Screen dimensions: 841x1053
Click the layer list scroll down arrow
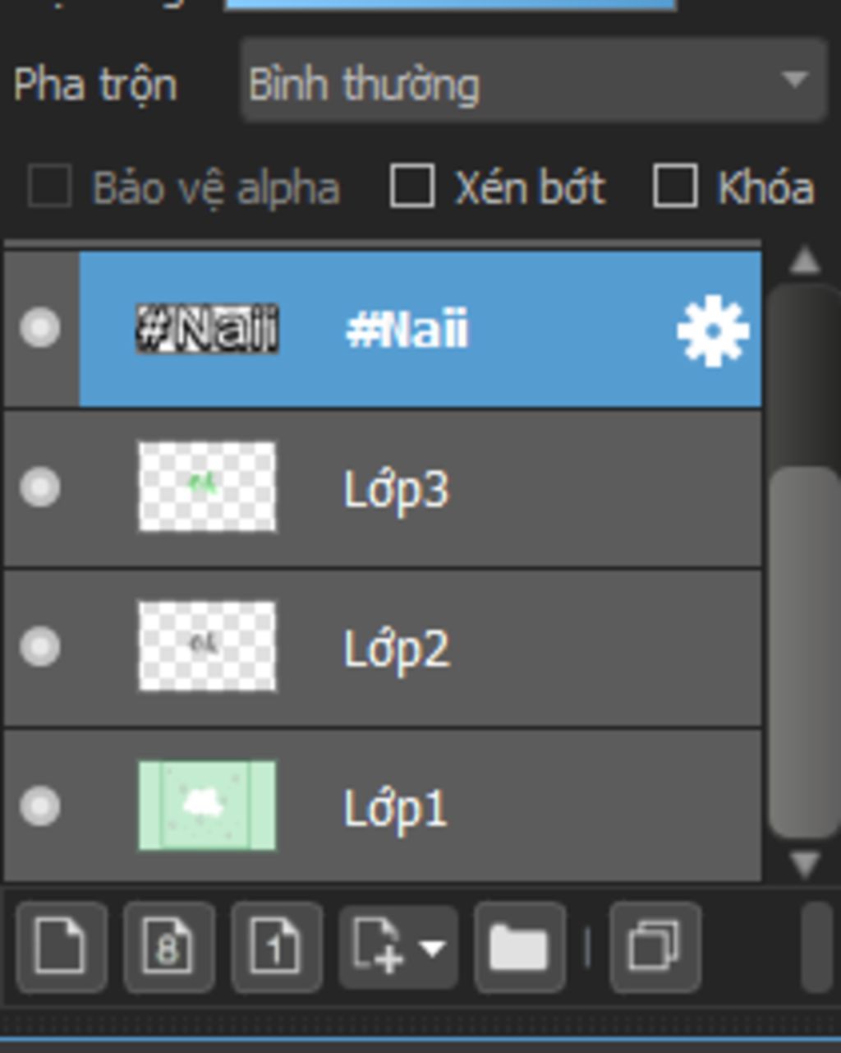[x=804, y=864]
